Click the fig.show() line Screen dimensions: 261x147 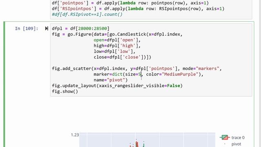[x=65, y=91]
